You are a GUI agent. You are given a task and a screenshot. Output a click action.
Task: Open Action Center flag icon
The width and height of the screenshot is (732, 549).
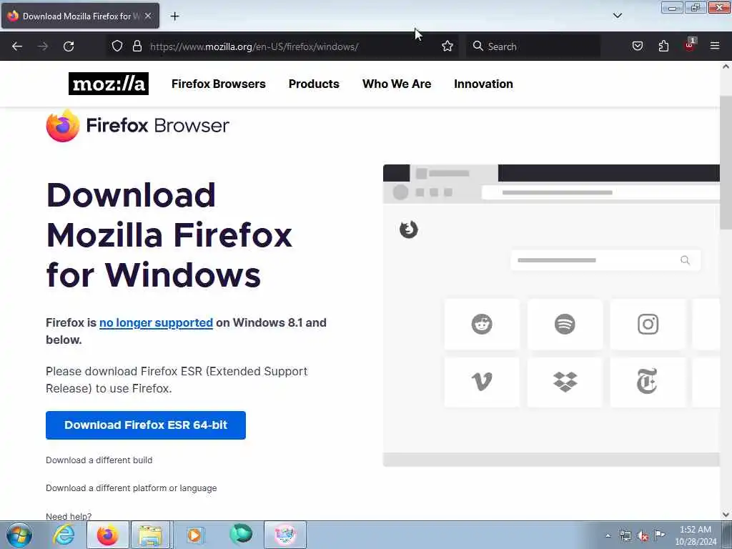coord(659,535)
